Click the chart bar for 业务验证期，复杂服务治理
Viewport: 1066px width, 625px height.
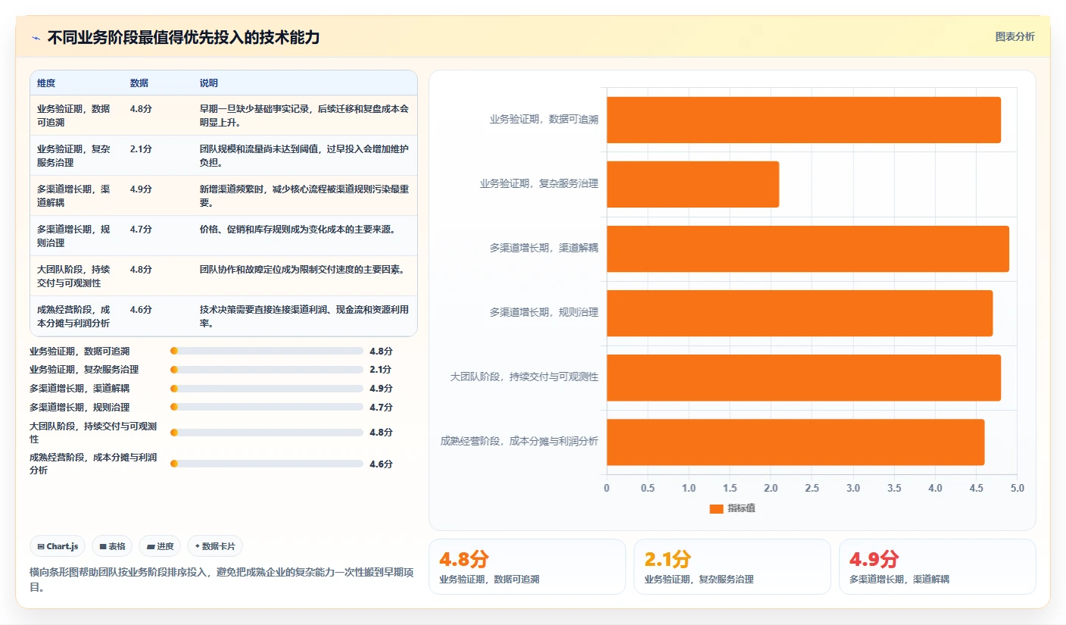pos(693,184)
